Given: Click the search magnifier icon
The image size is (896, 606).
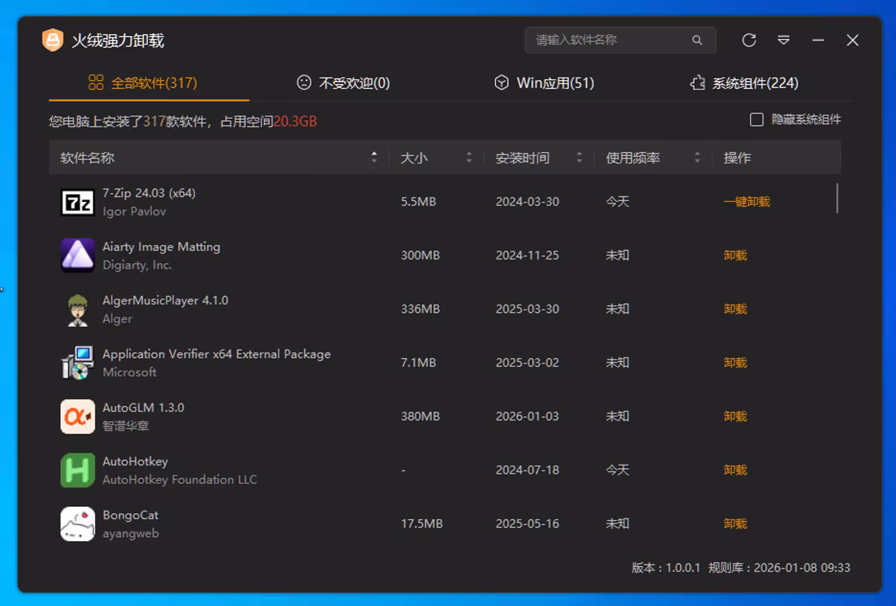Looking at the screenshot, I should 697,40.
